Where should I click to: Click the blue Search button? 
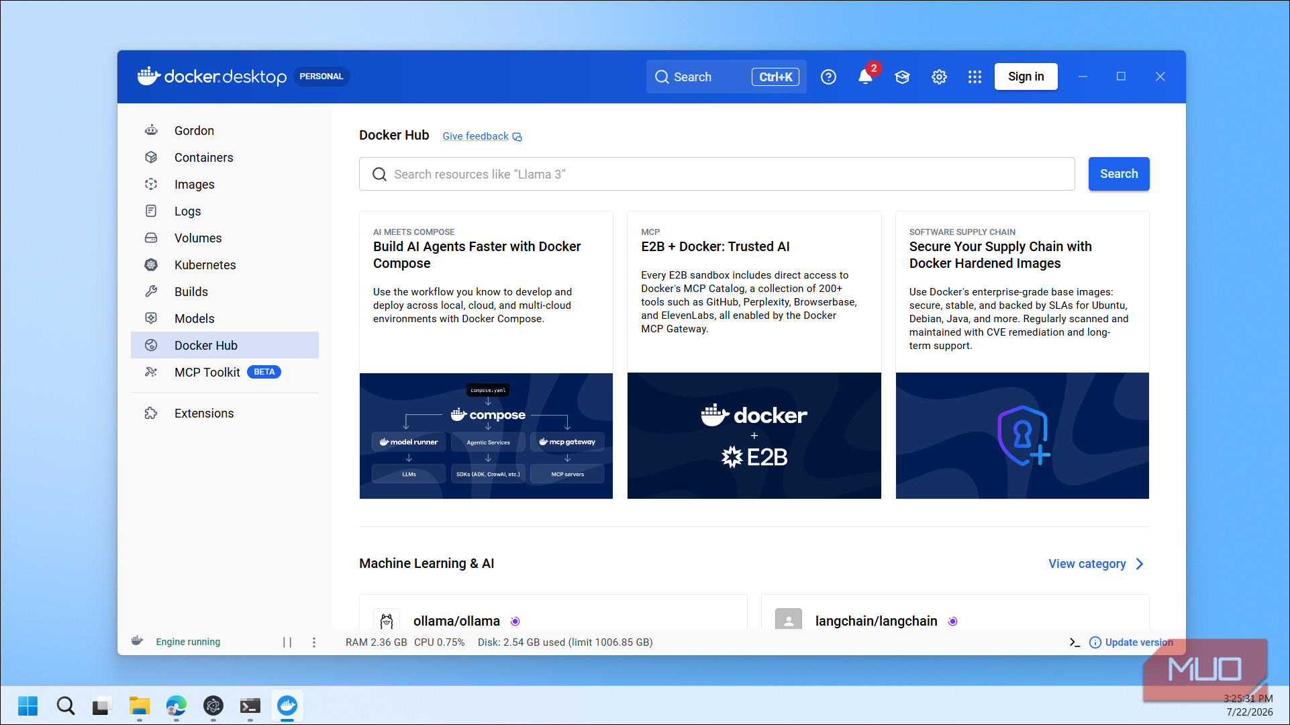click(1118, 174)
